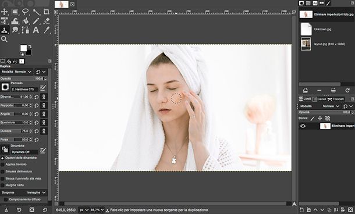Open the white foreground color swatch
The width and height of the screenshot is (355, 214).
(23, 48)
